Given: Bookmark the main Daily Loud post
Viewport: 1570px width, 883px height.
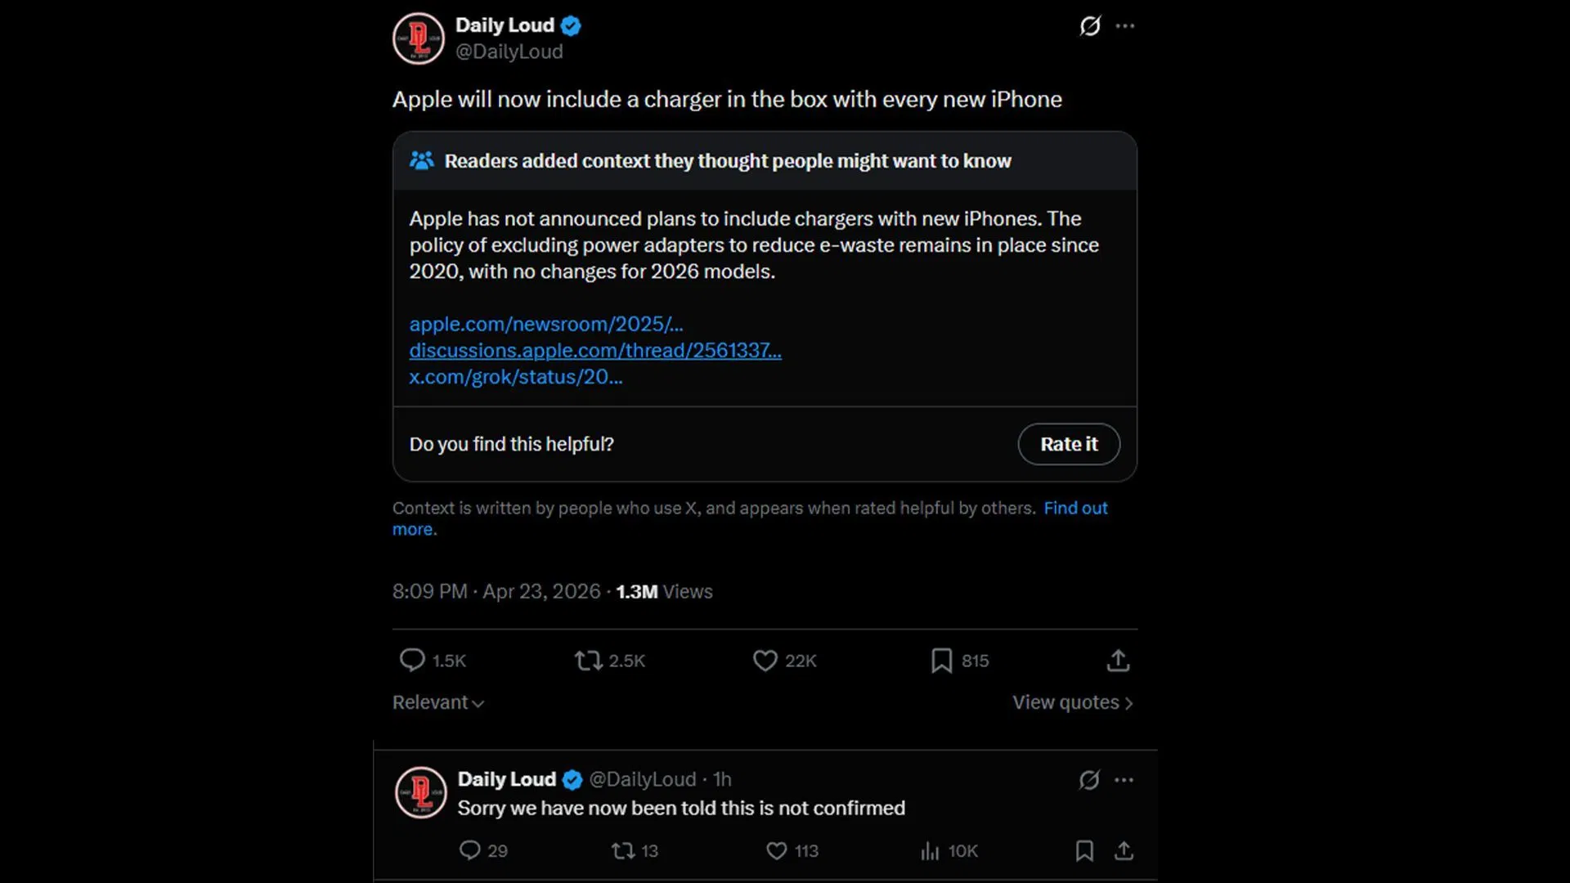Looking at the screenshot, I should pos(940,661).
